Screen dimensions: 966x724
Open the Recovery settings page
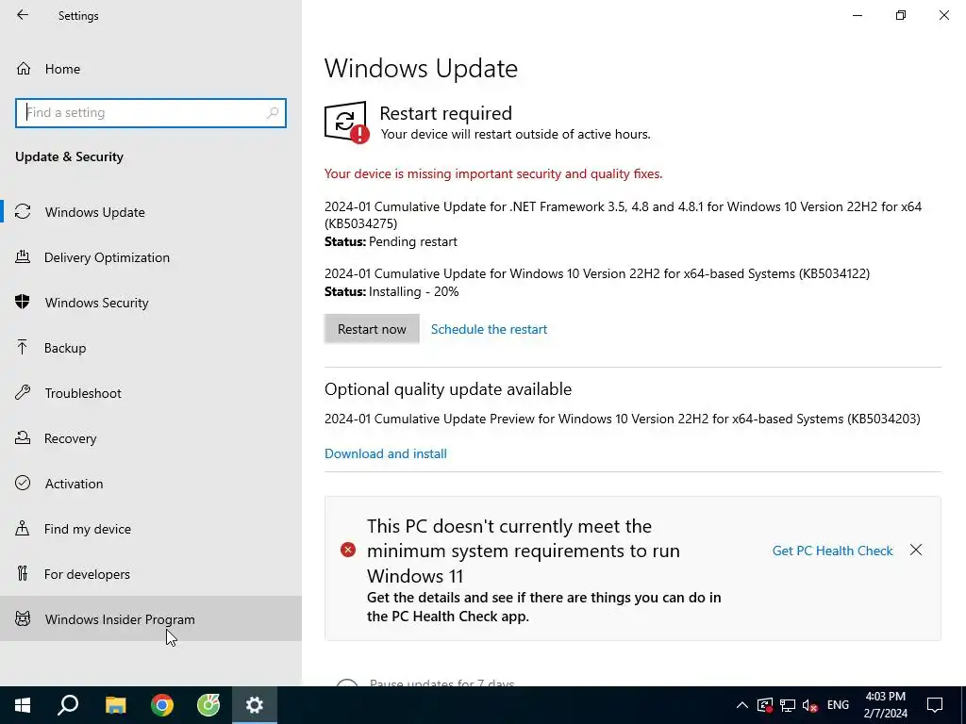tap(151, 438)
